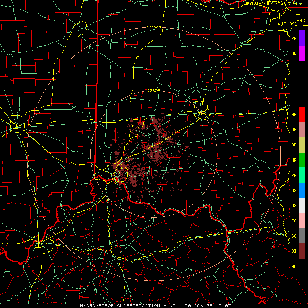
Task: Click the 20 JAN 26 date stamp
Action: click(x=199, y=306)
